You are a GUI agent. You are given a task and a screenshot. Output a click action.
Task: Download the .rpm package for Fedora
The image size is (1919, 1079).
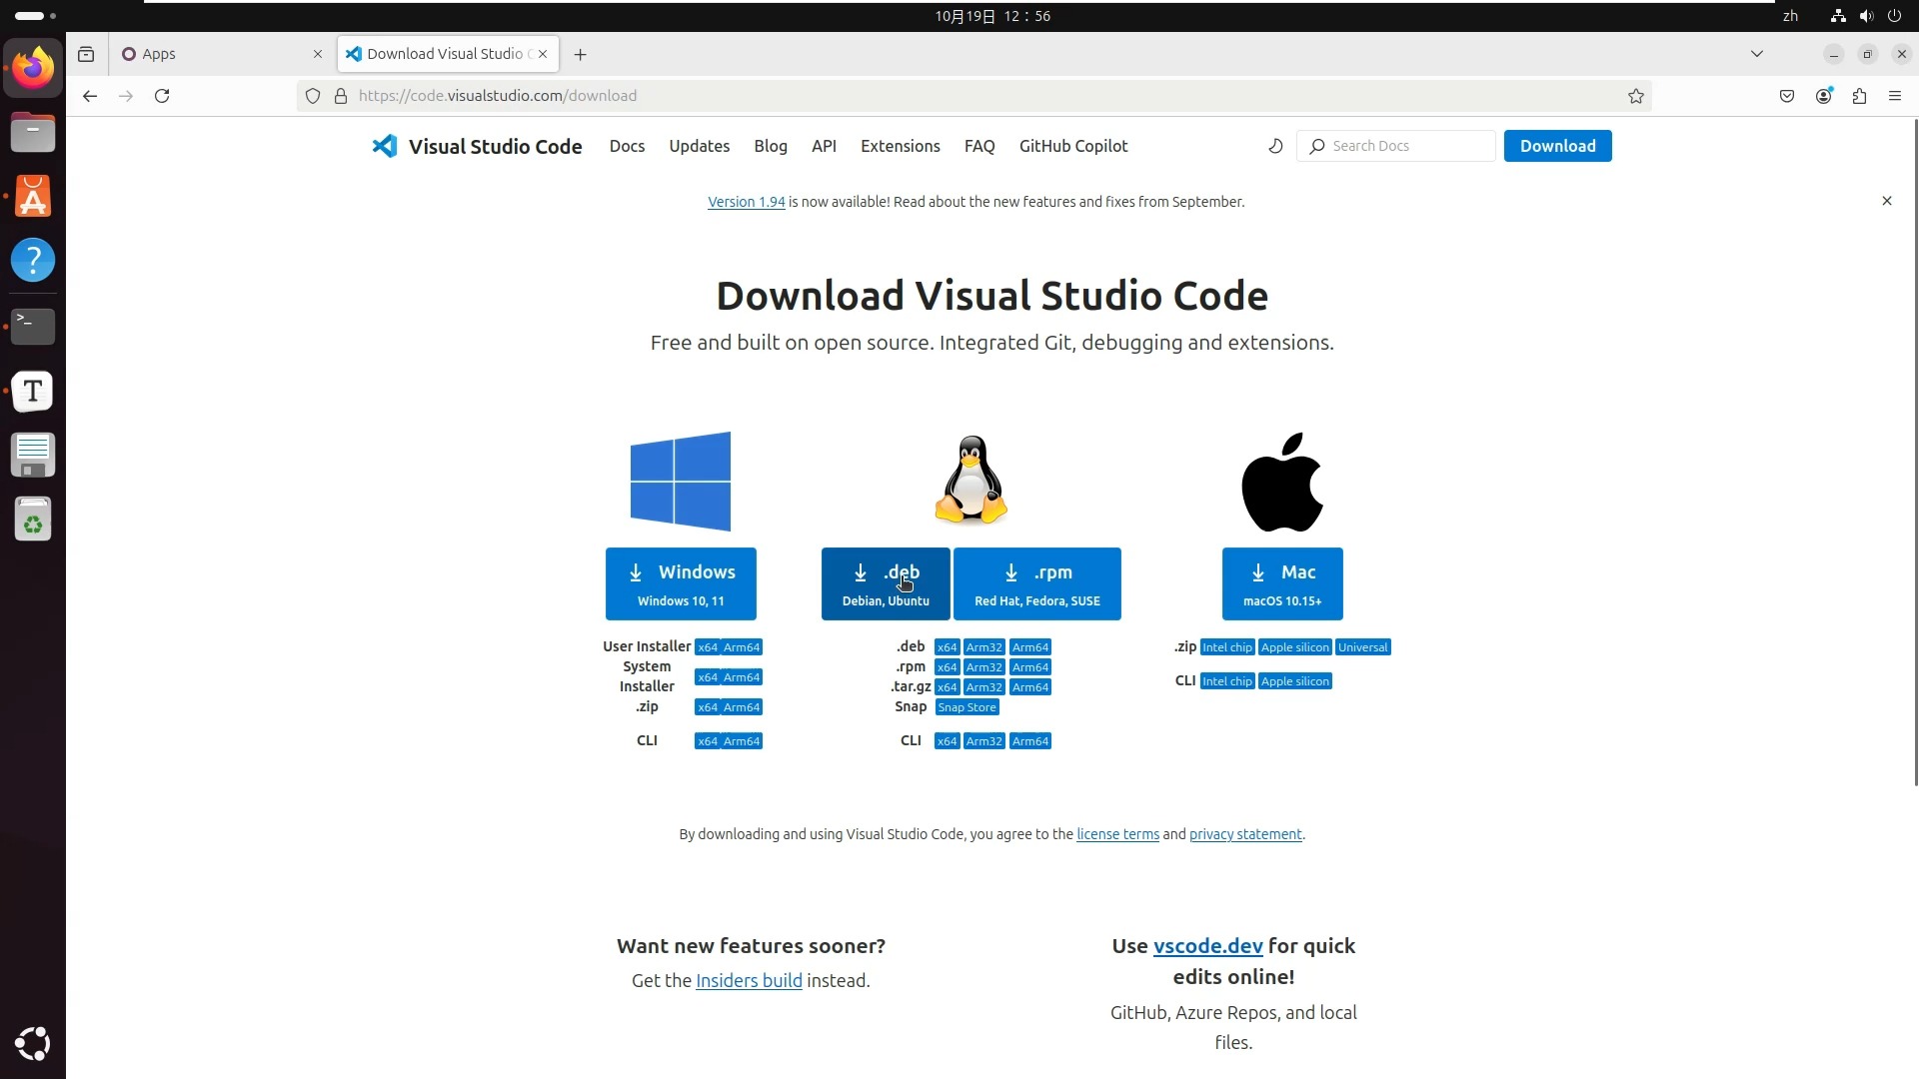tap(1036, 583)
